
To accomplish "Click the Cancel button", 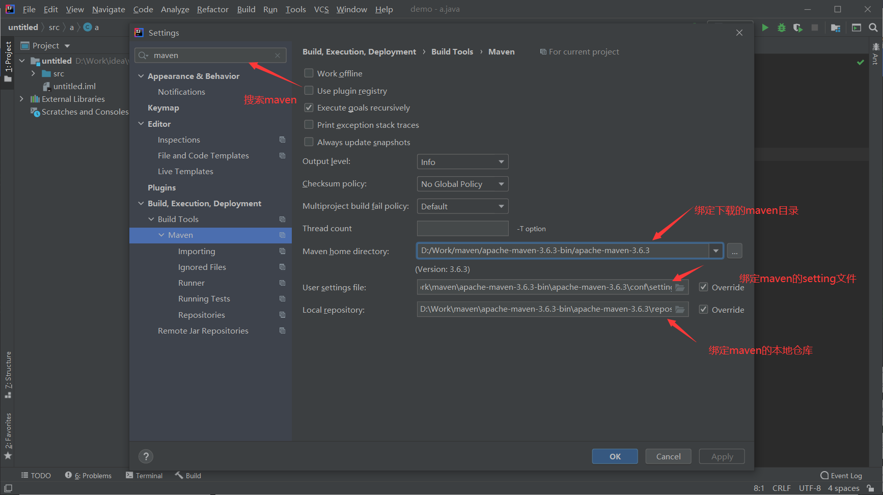I will point(668,456).
